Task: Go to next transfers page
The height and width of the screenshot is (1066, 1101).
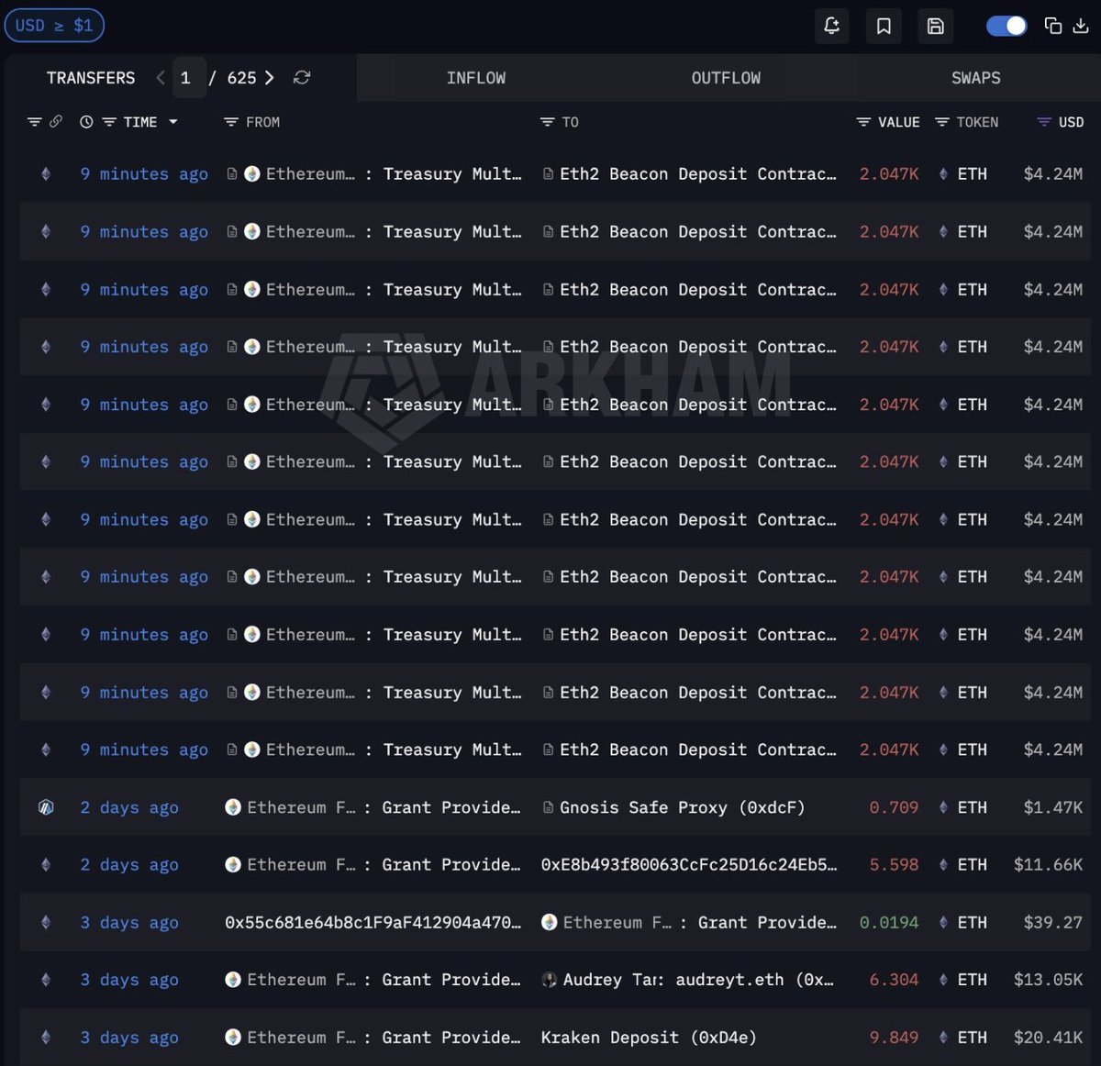Action: [269, 78]
